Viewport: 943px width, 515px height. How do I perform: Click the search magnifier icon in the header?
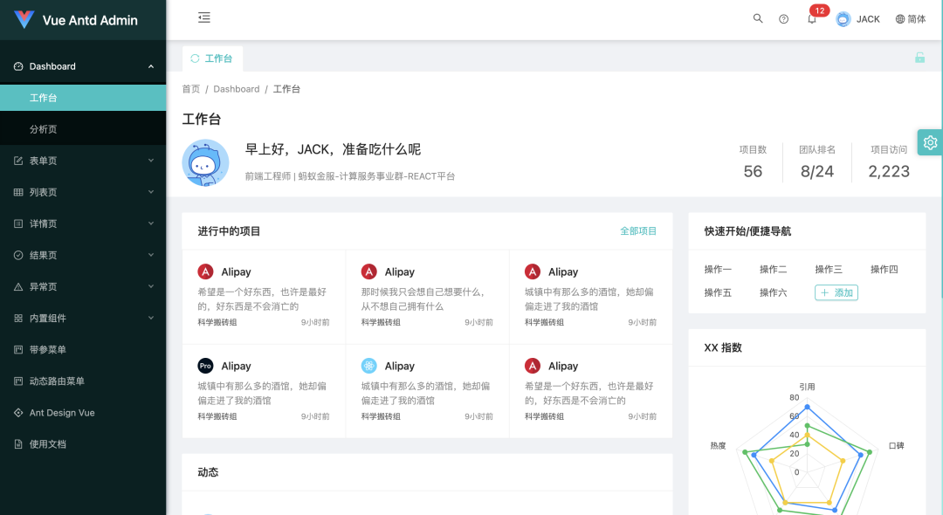(x=758, y=18)
